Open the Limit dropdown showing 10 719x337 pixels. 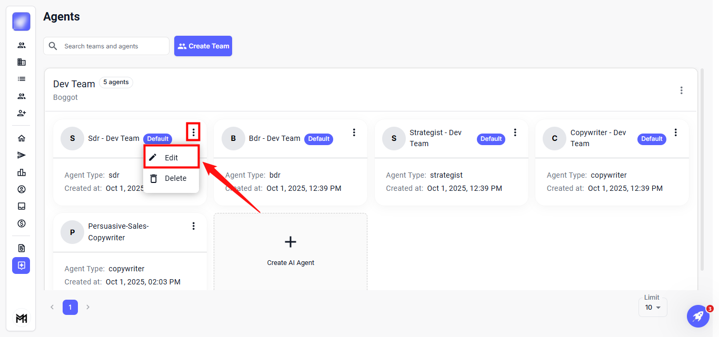(x=653, y=308)
